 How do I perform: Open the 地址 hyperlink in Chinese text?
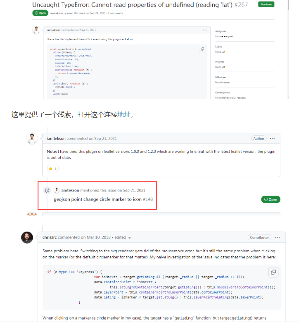pyautogui.click(x=124, y=115)
